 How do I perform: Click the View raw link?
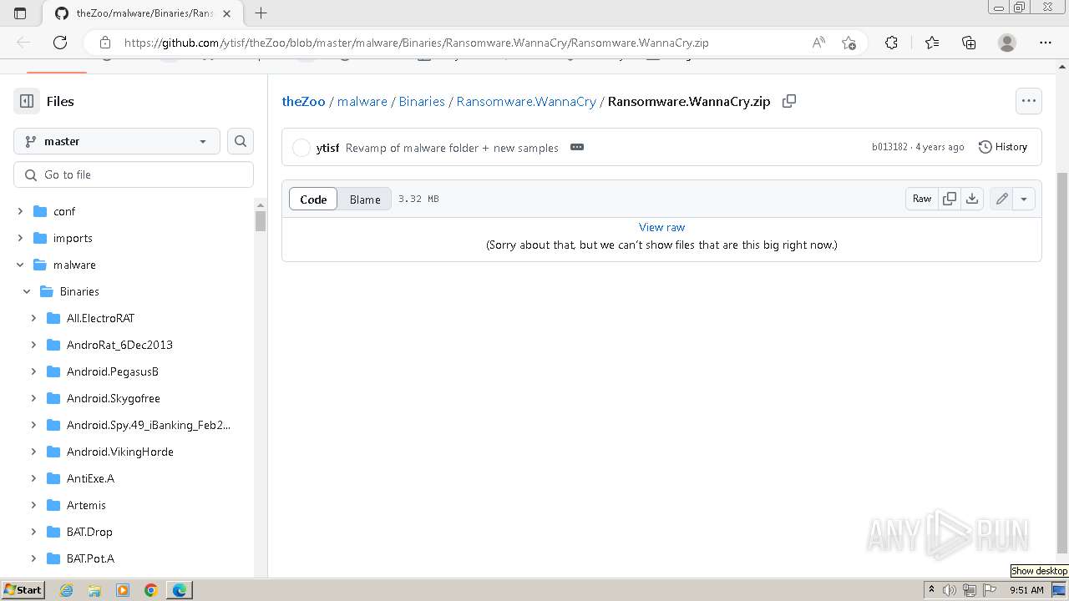[x=661, y=227]
